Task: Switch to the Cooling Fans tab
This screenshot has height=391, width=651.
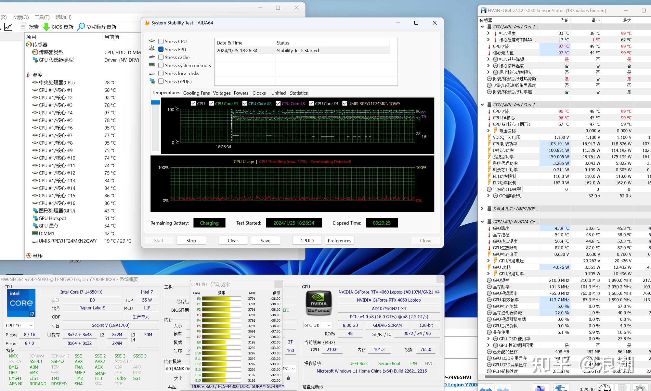Action: [x=196, y=93]
